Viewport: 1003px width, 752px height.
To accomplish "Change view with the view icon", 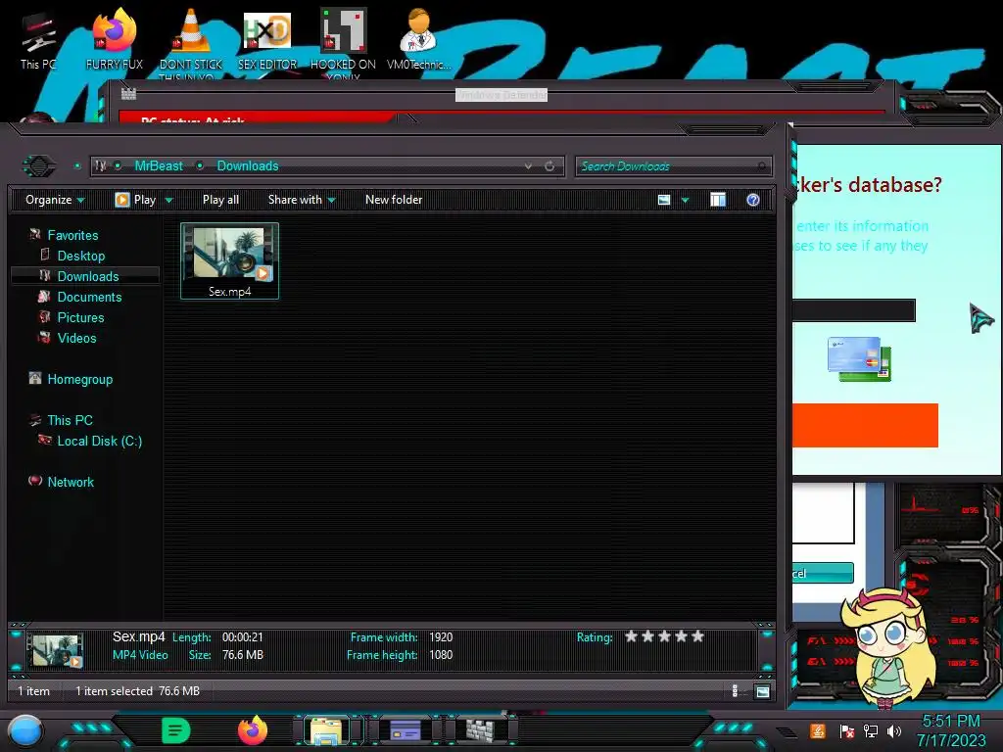I will pyautogui.click(x=664, y=200).
